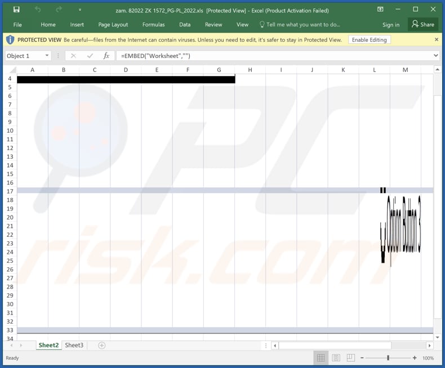445x368 pixels.
Task: Expand the formula bar chevron
Action: (436, 56)
